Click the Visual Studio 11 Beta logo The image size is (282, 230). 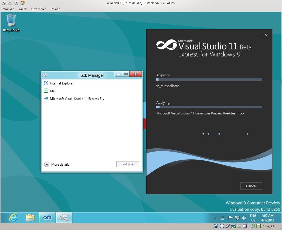(204, 48)
